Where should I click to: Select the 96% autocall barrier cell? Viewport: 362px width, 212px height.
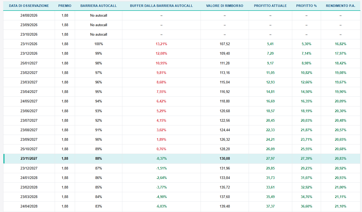click(99, 82)
